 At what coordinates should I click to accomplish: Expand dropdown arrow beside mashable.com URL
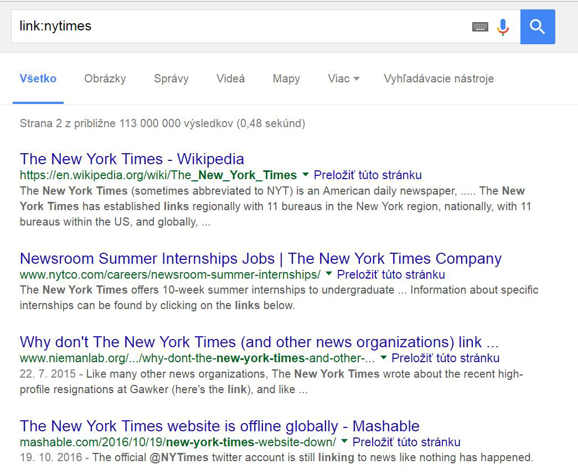[x=344, y=441]
